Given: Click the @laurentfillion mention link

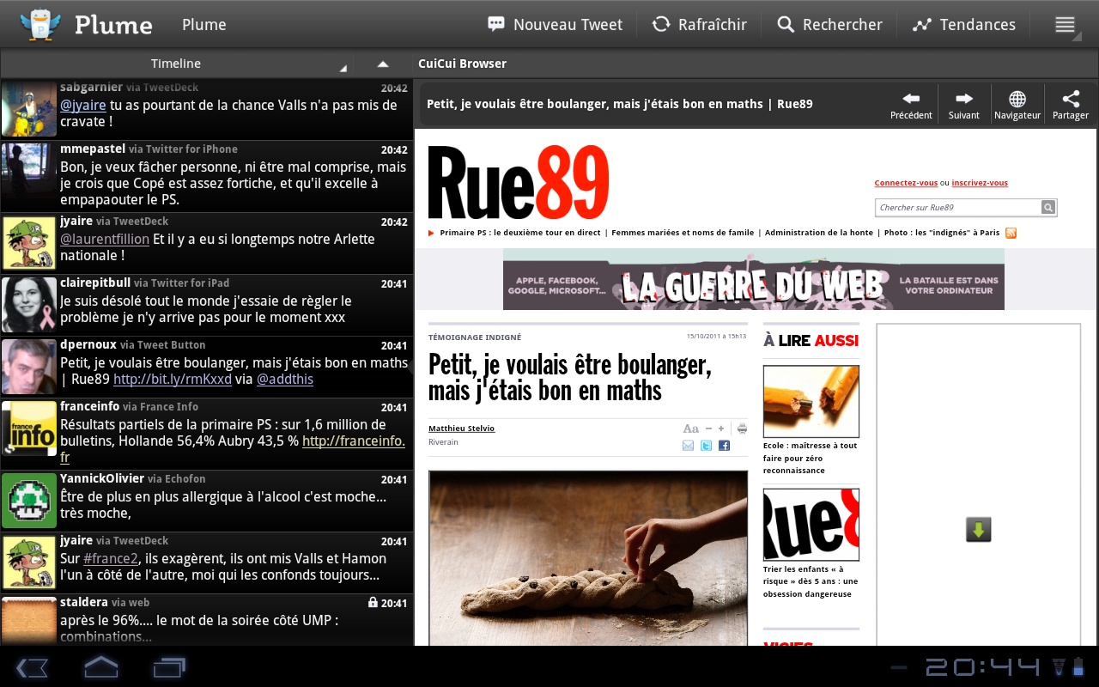Looking at the screenshot, I should pyautogui.click(x=105, y=240).
